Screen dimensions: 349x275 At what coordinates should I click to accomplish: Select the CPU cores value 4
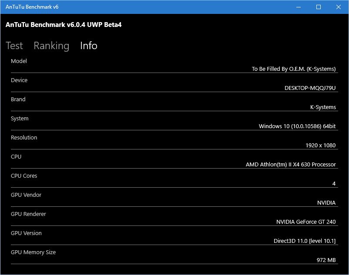click(x=334, y=183)
